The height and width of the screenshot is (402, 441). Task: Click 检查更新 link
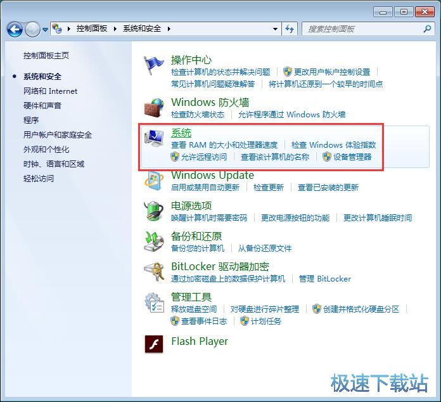(x=268, y=187)
